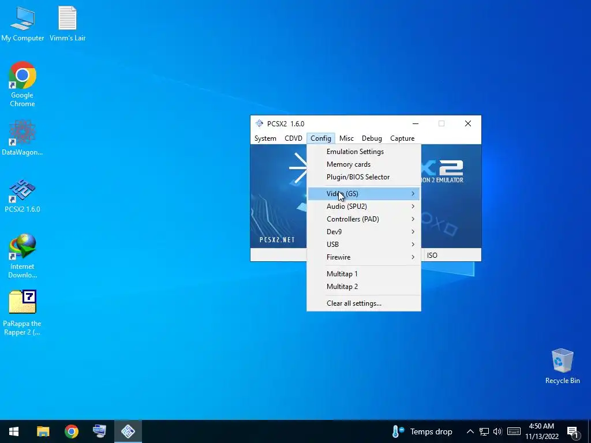Select PaRappa the Rapper 2 archive
This screenshot has height=443, width=591.
(23, 313)
